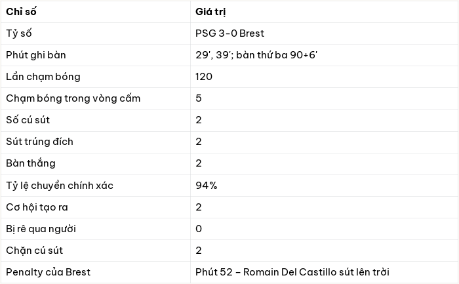
Task: Click 'Tỷ lệ chuyền chính xác' cell
Action: pyautogui.click(x=96, y=186)
